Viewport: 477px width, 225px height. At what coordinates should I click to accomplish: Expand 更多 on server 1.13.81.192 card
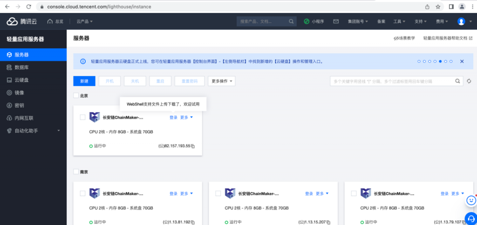coord(186,193)
